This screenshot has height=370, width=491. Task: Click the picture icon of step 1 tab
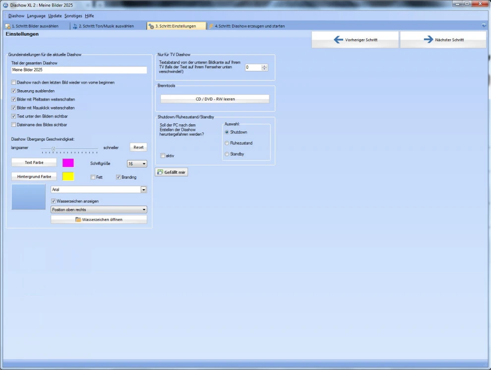(8, 26)
